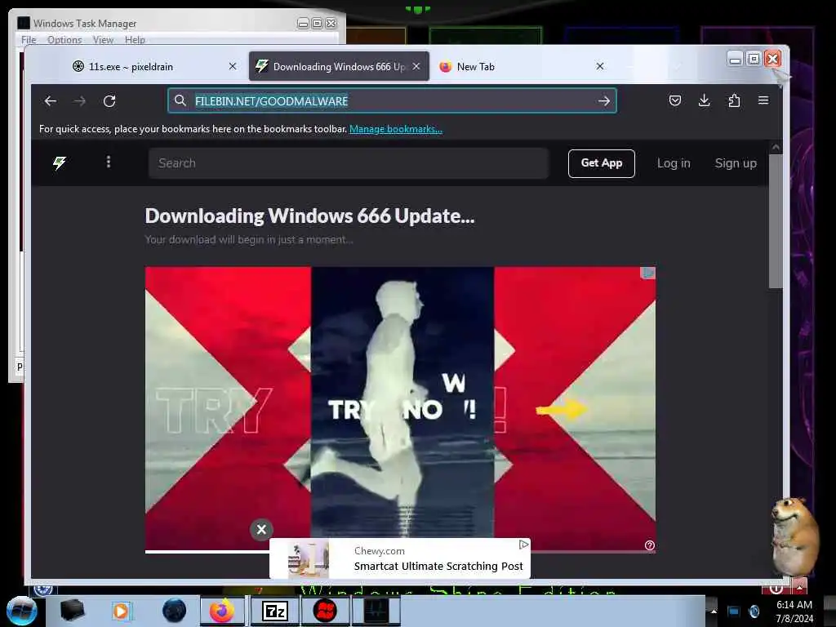Switch to the New Tab tab
836x627 pixels.
pos(522,66)
